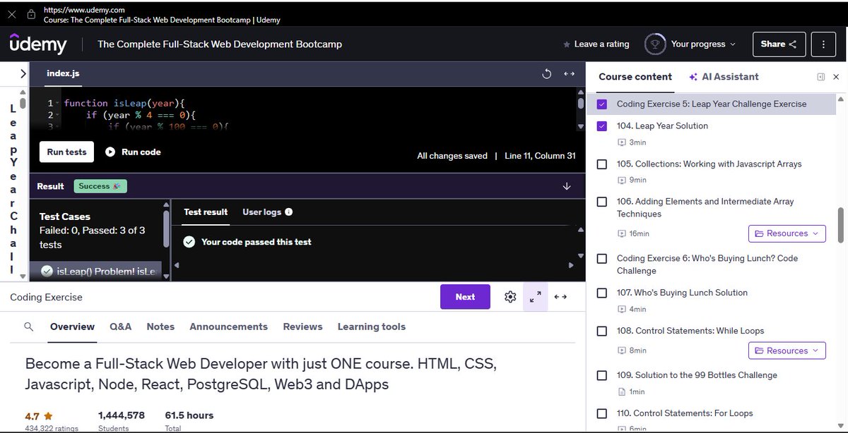Open the more options kebab menu
The image size is (848, 433).
click(823, 44)
